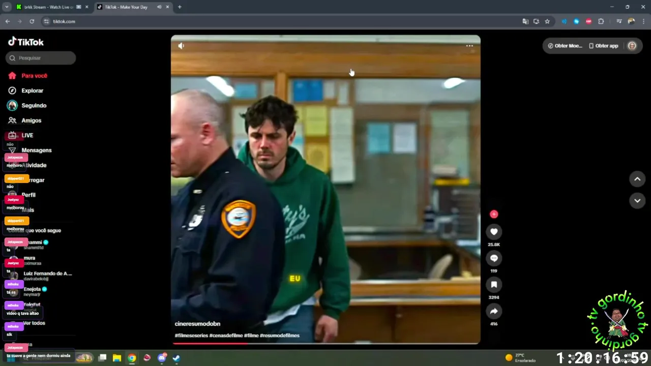The width and height of the screenshot is (651, 366).
Task: Open the blue sound-wave extension icon
Action: tap(564, 21)
